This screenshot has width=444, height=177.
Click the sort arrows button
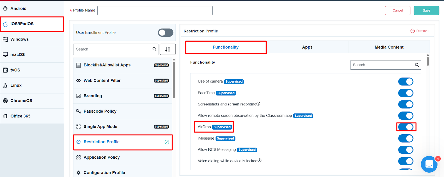168,49
